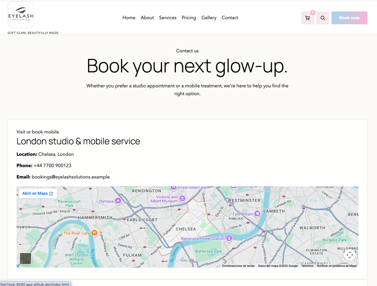Click the Book now button
The image size is (377, 286).
pos(349,18)
